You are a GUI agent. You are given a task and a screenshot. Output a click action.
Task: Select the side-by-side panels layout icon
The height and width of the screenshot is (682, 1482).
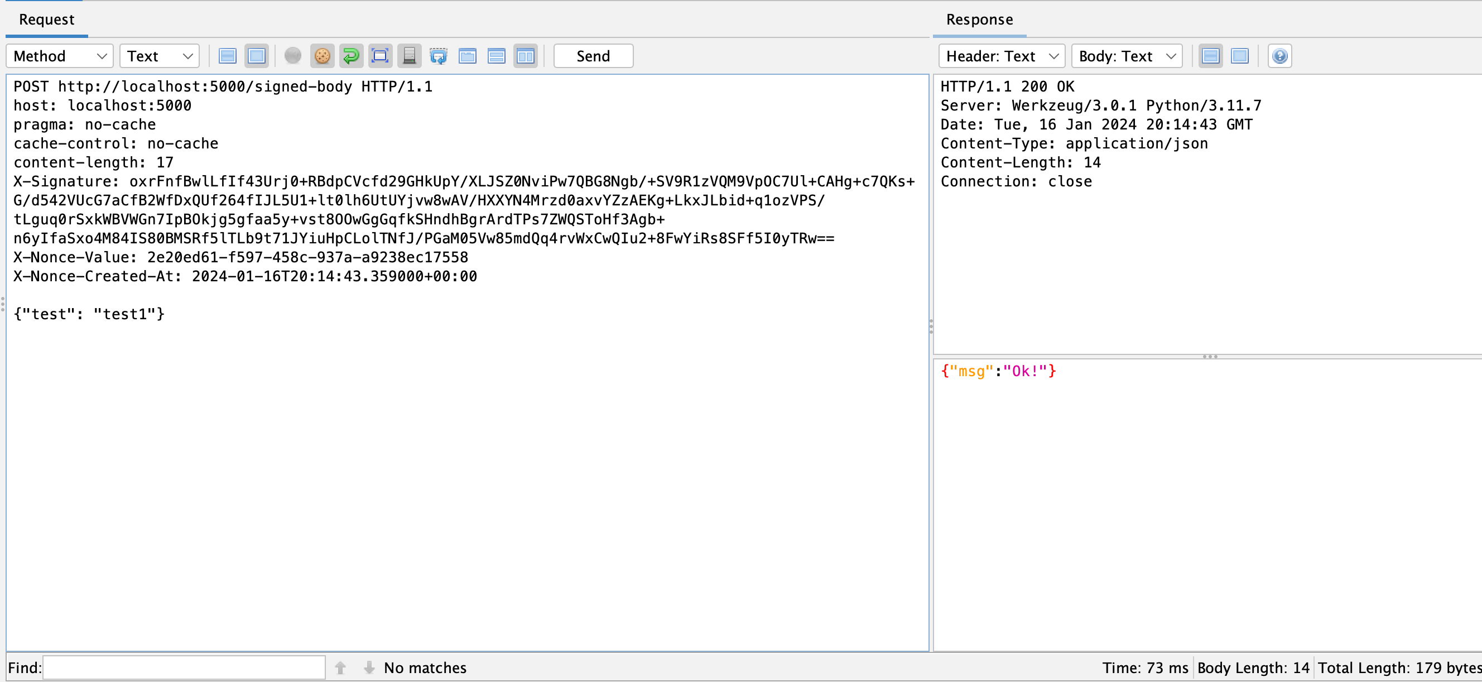(x=525, y=56)
